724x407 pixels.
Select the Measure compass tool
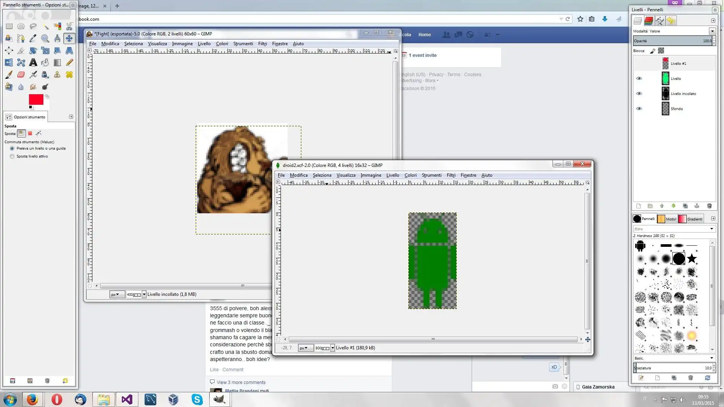(57, 38)
